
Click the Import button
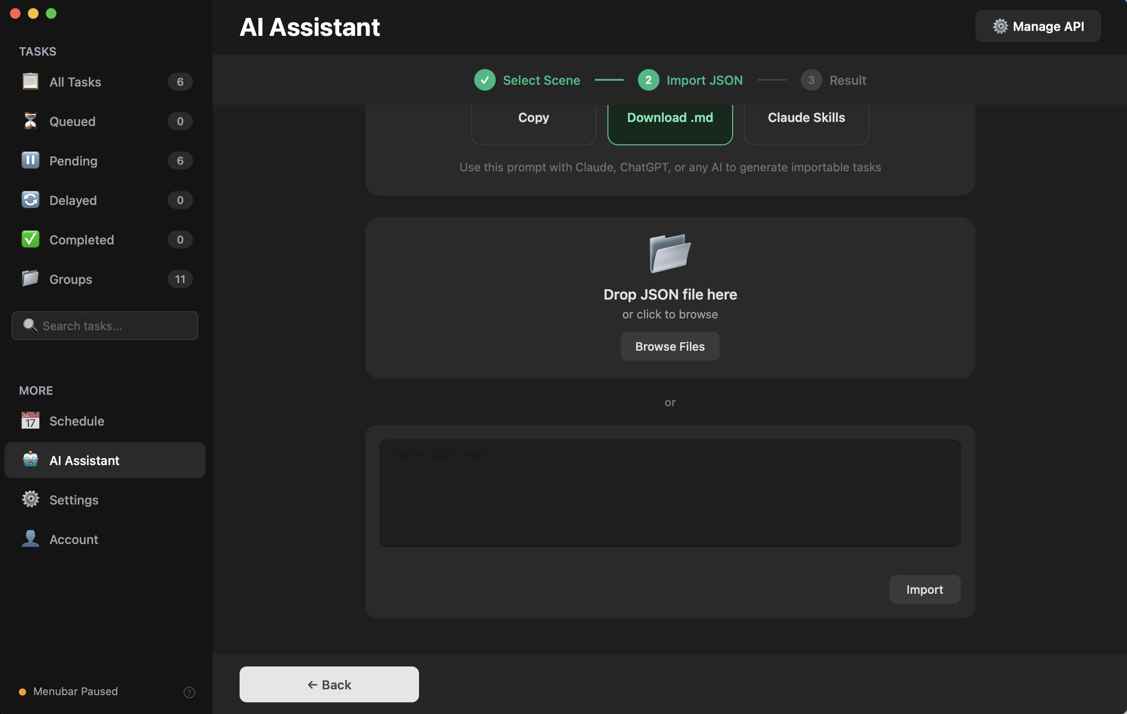(924, 589)
